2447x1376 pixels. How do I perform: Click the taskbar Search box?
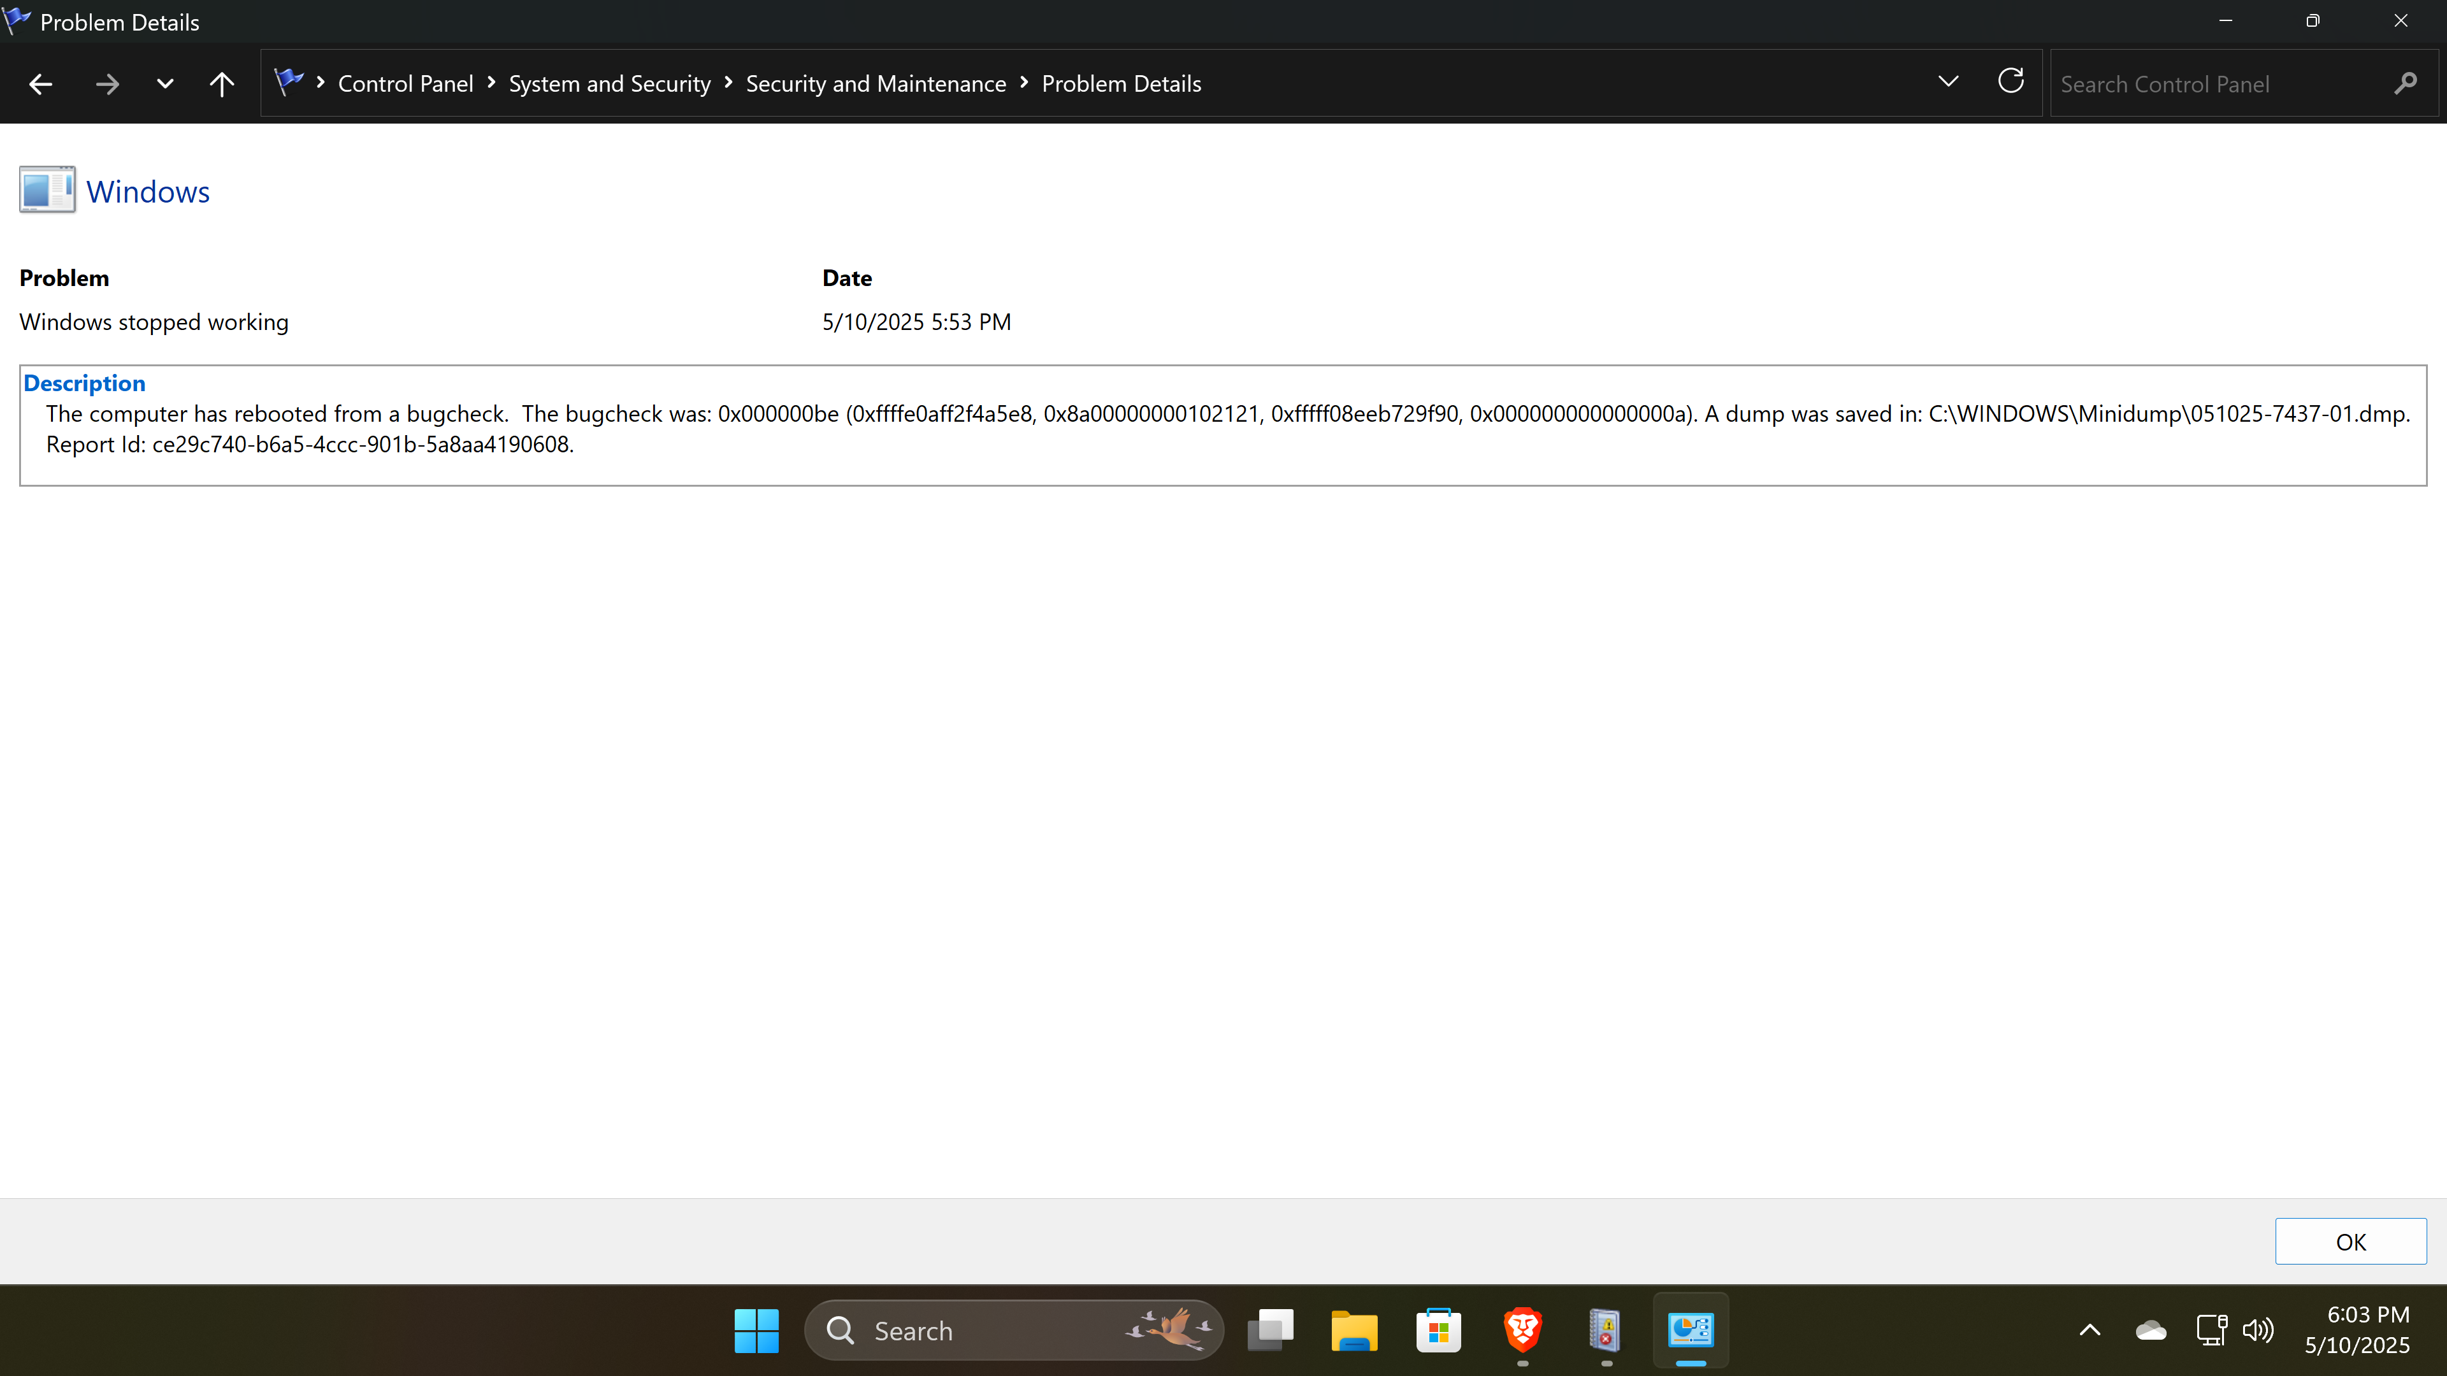click(1014, 1330)
